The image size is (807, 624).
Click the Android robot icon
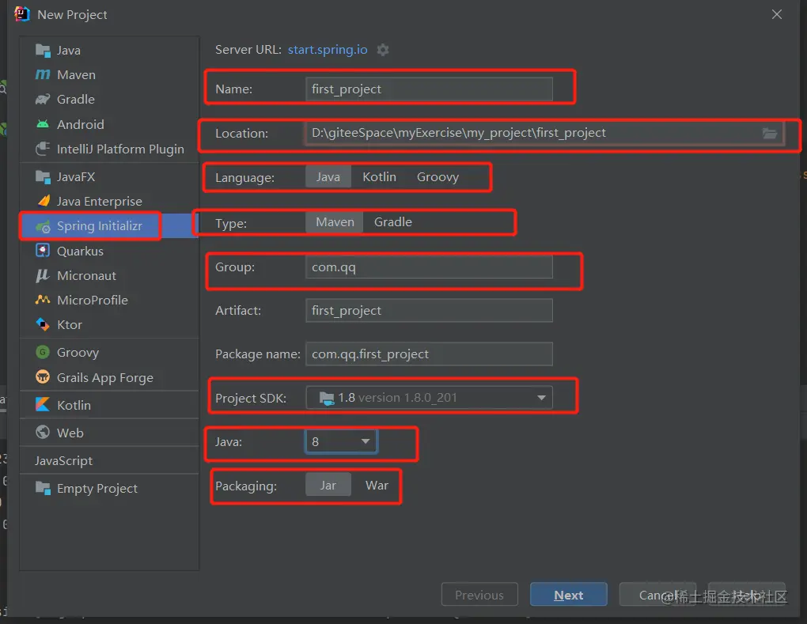(43, 124)
